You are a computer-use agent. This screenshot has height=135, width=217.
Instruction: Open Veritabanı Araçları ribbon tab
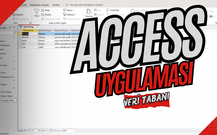(39, 5)
